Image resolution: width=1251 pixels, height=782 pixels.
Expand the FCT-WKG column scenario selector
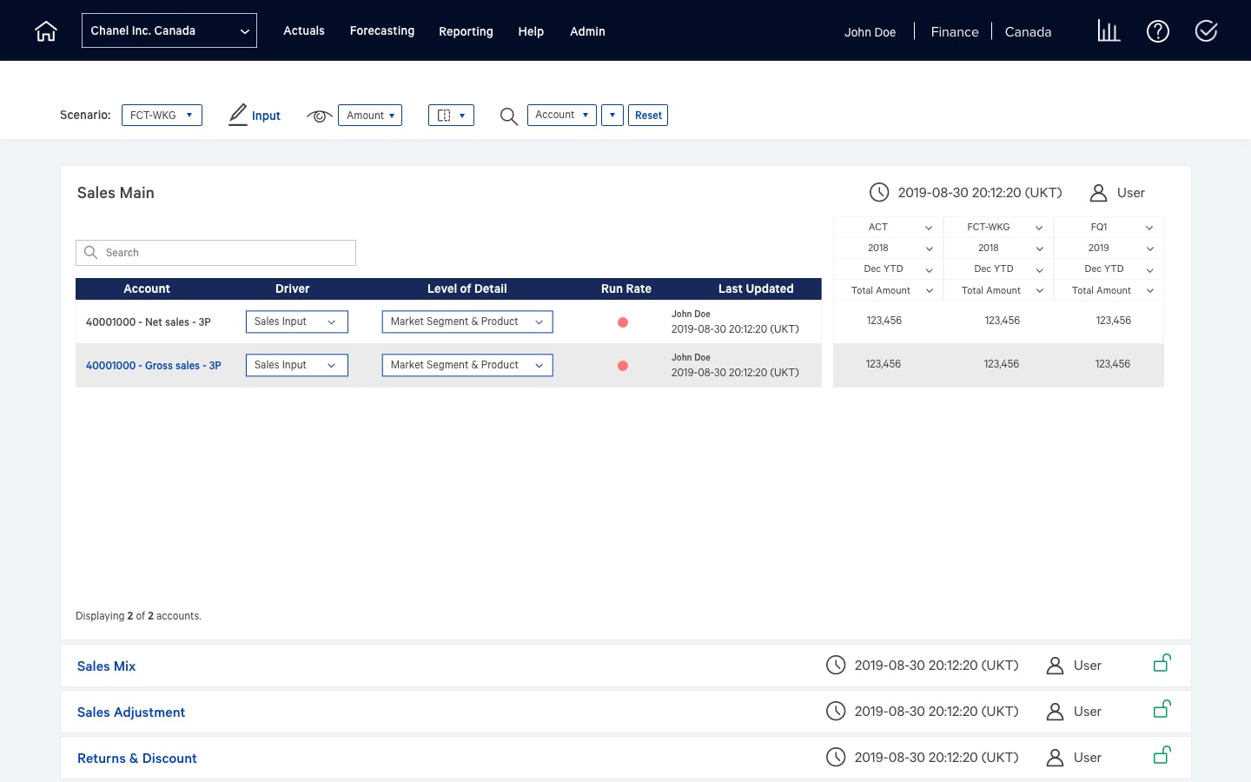(998, 227)
